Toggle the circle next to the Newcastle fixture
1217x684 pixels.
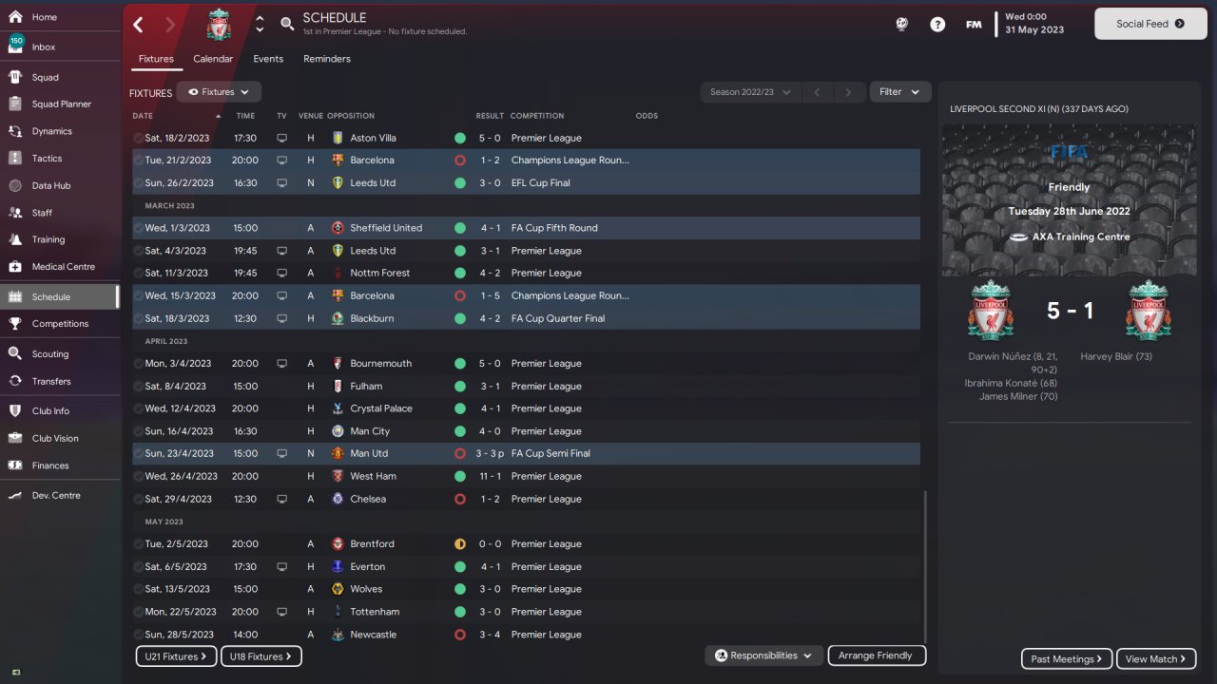pos(139,635)
